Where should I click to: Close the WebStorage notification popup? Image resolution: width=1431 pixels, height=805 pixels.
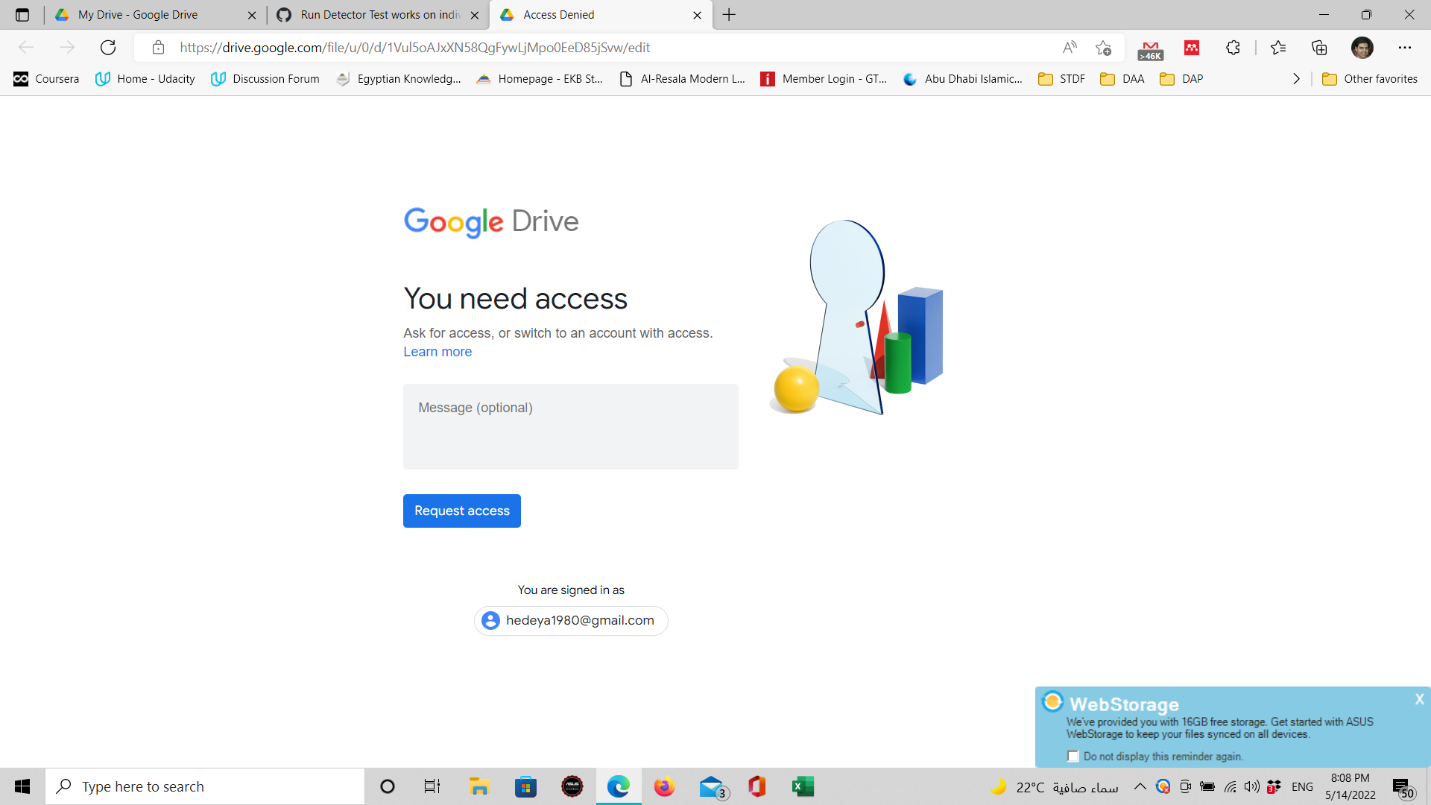[1419, 699]
